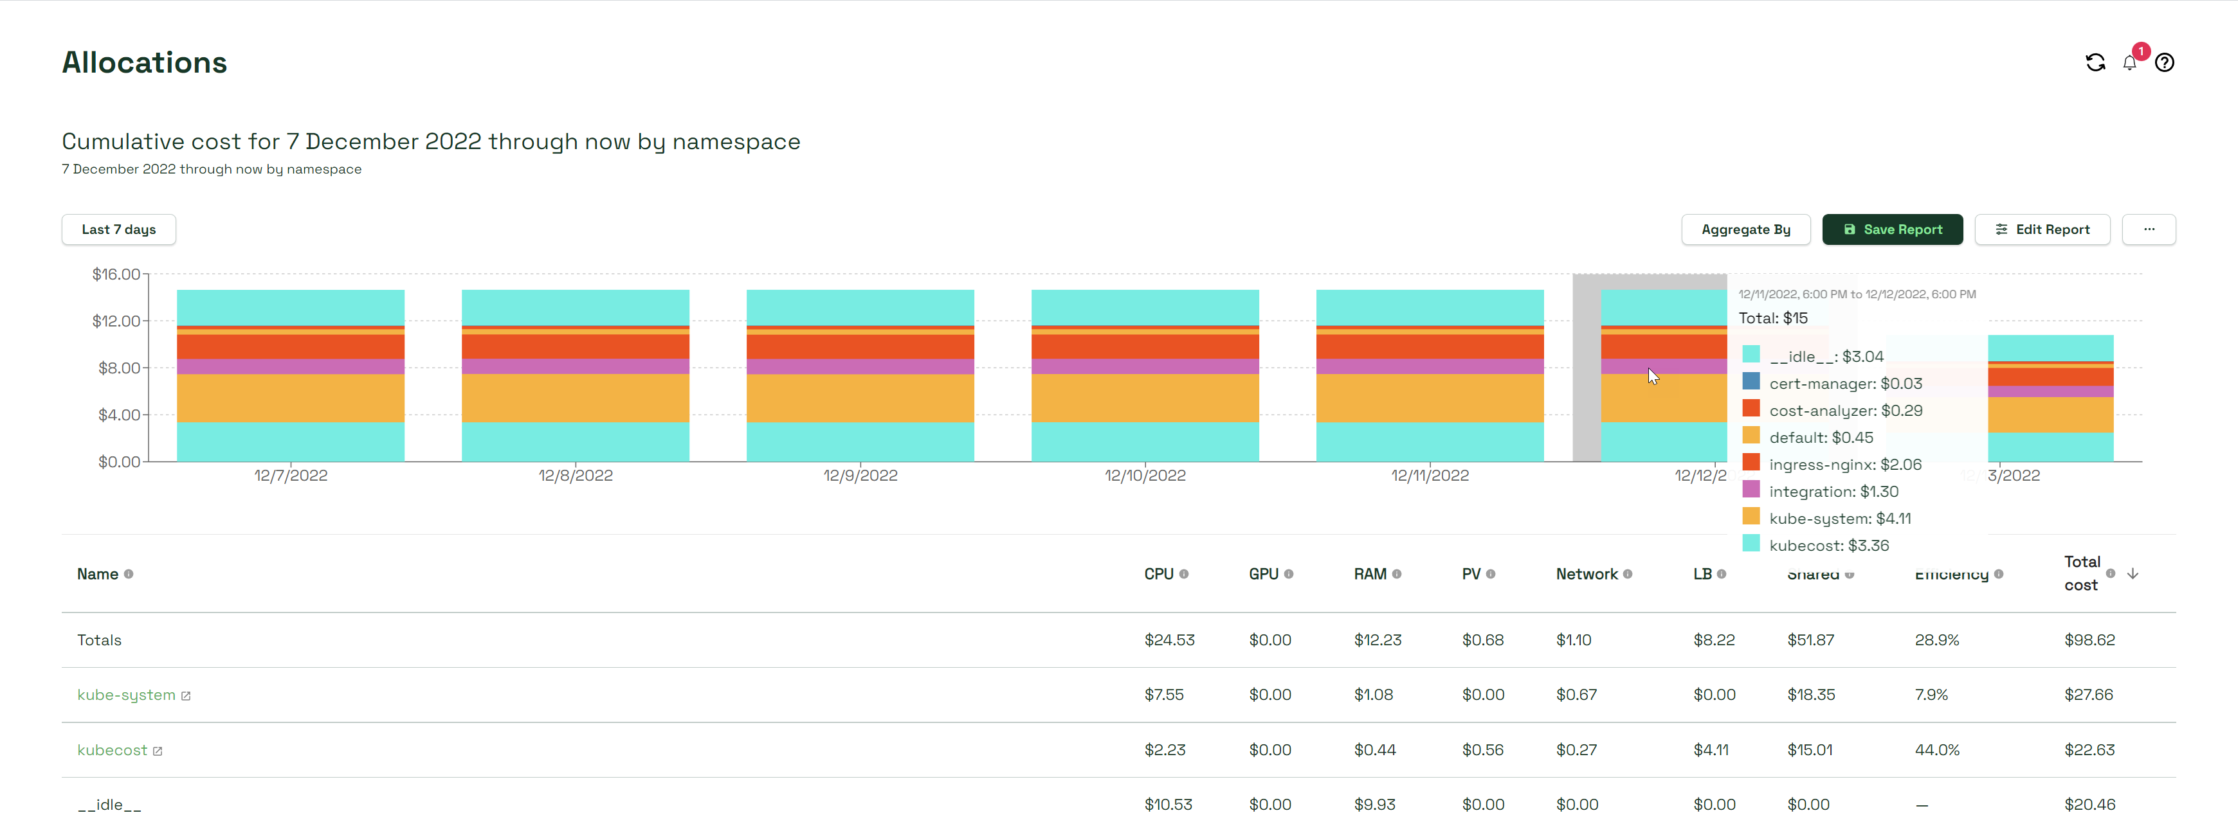The image size is (2238, 831).
Task: Click the ingress-nginx: $2.06 tooltip entry
Action: (x=1845, y=465)
